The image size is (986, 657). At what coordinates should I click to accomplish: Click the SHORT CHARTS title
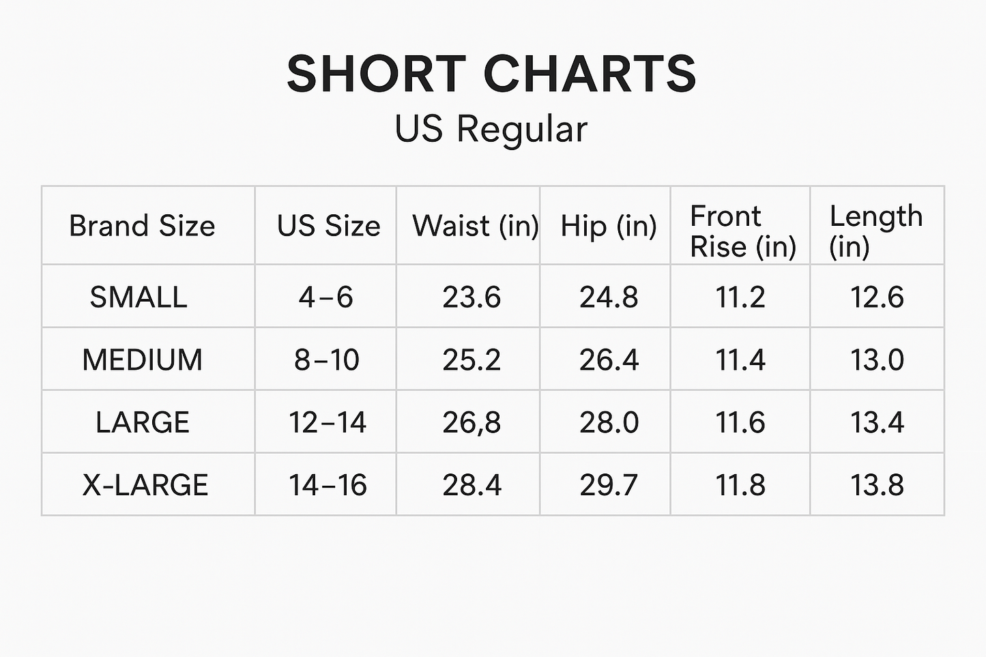tap(491, 74)
